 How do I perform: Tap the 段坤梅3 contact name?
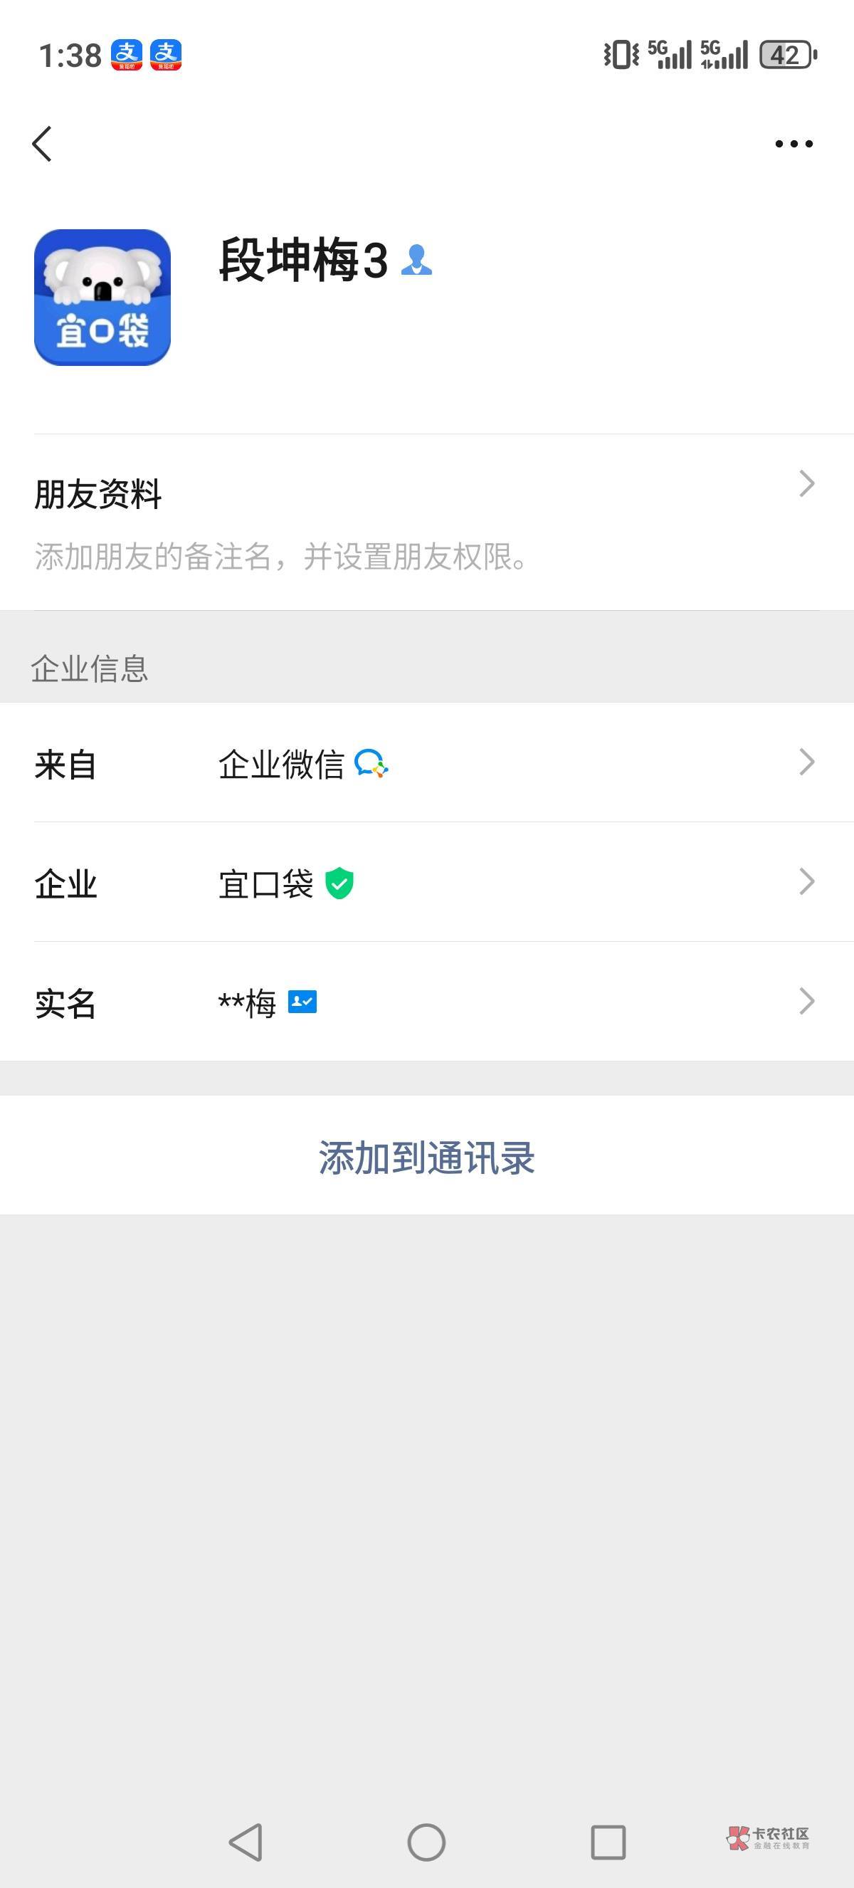pyautogui.click(x=303, y=260)
